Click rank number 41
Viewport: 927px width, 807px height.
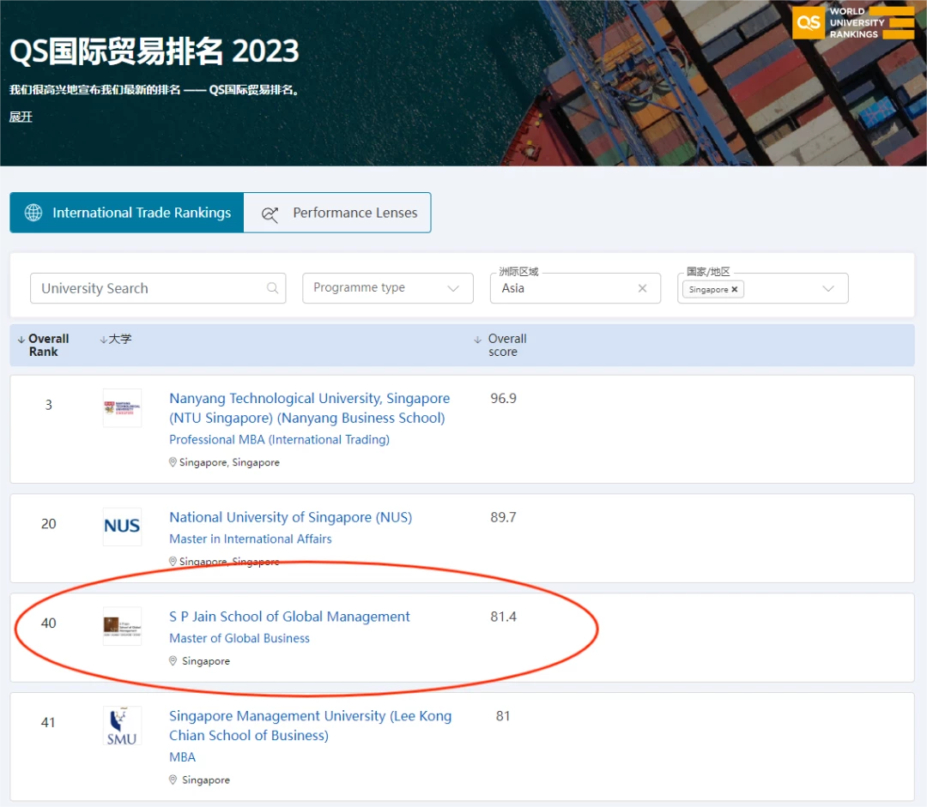pos(48,722)
